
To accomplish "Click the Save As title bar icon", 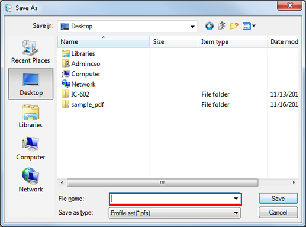I will (9, 8).
